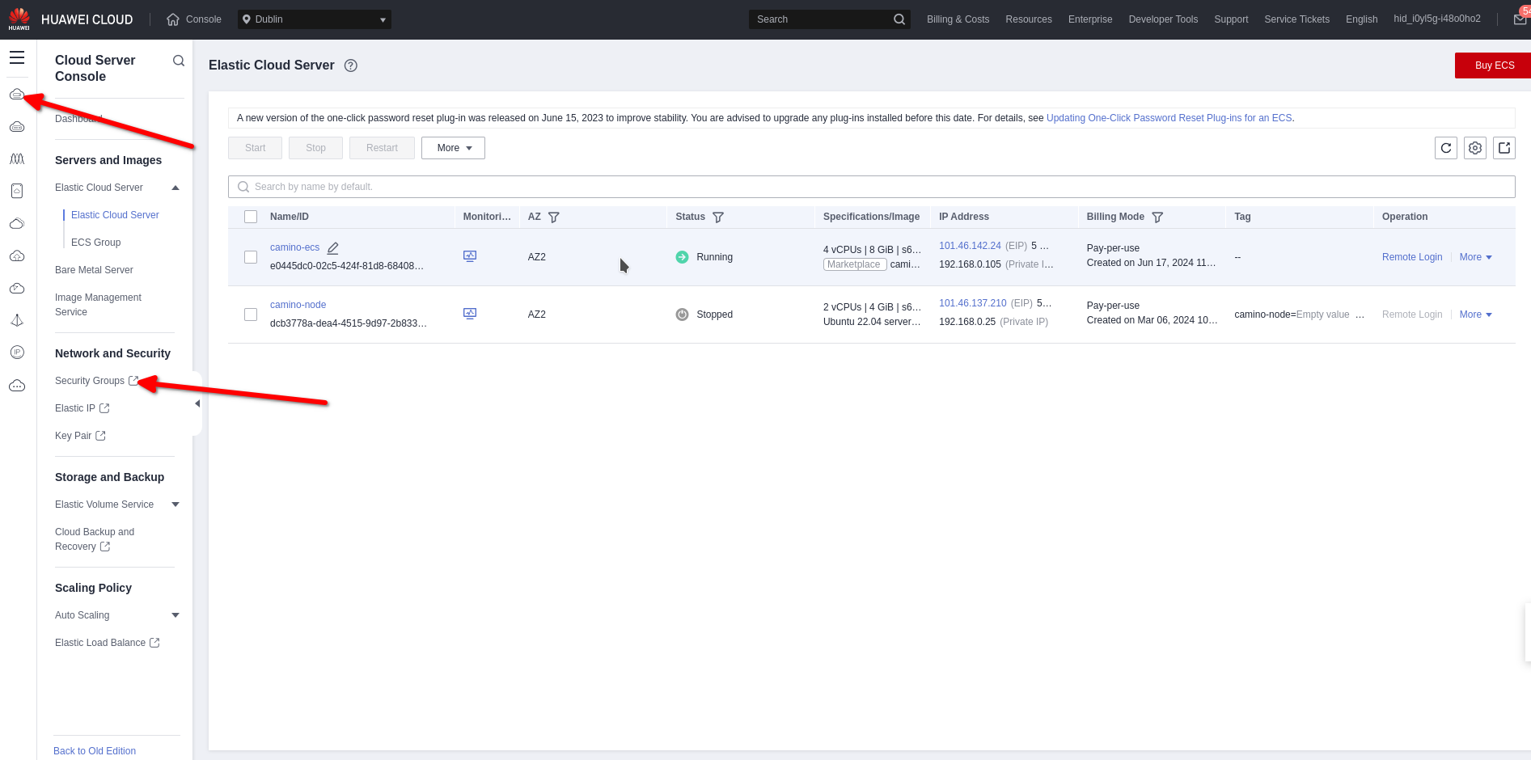
Task: Tick the camino-node row checkbox
Action: tap(251, 315)
